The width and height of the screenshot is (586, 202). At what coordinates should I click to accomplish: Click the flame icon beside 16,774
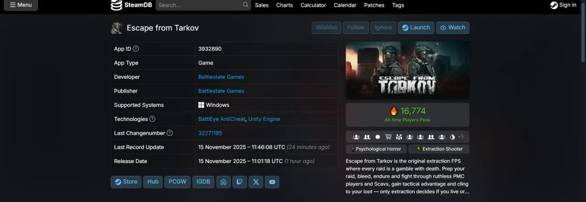394,111
